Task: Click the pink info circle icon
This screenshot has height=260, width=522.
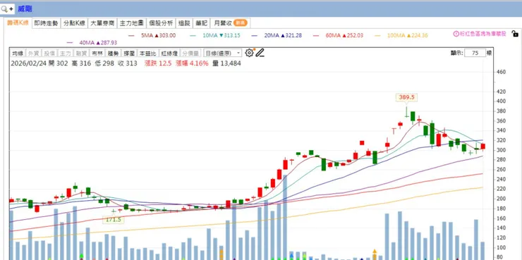Action: point(456,34)
